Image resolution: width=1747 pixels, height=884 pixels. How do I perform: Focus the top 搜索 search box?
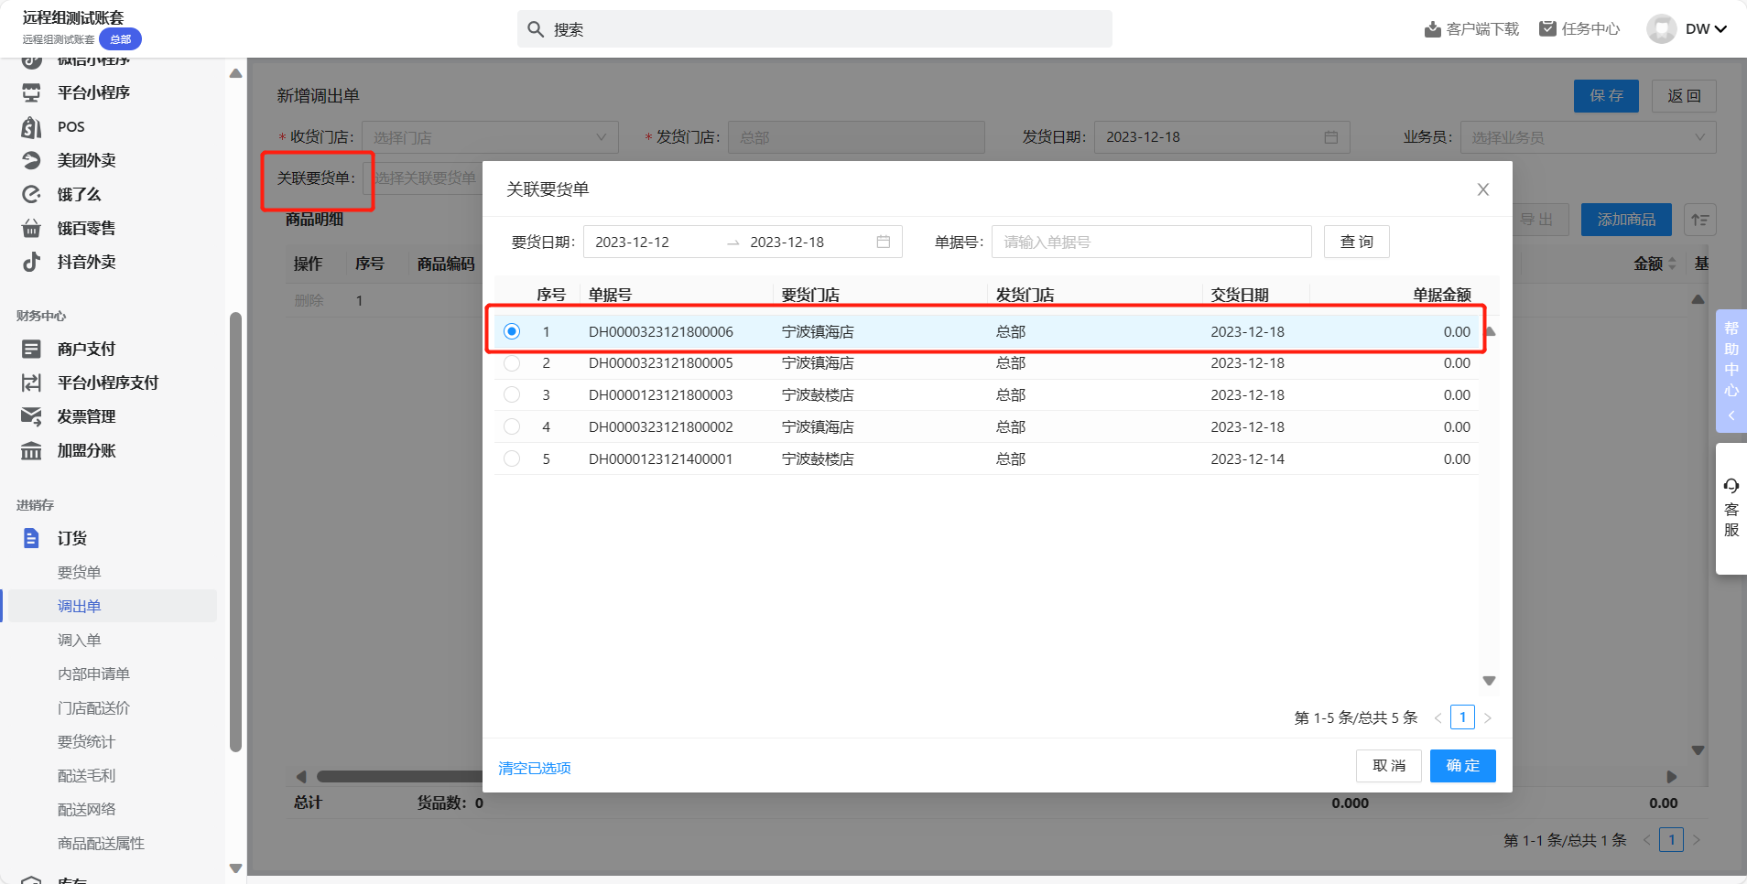click(x=814, y=29)
